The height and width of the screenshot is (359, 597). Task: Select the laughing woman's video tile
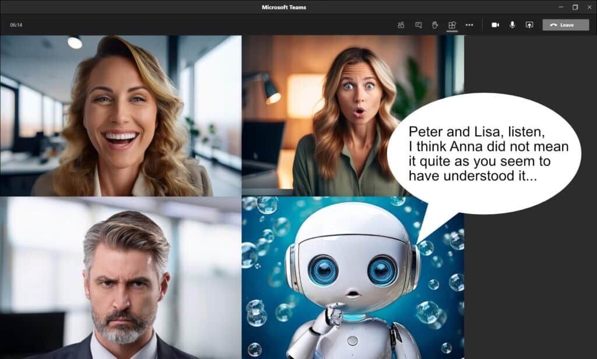coord(121,114)
